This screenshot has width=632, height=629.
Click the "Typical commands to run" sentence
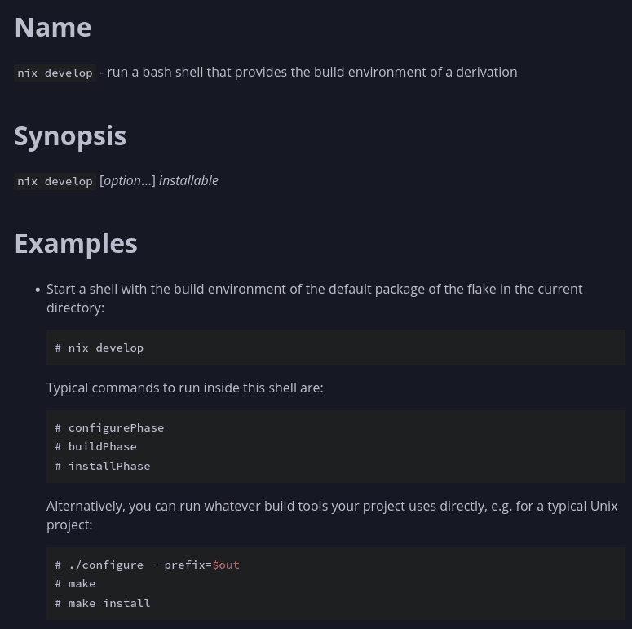pos(185,388)
